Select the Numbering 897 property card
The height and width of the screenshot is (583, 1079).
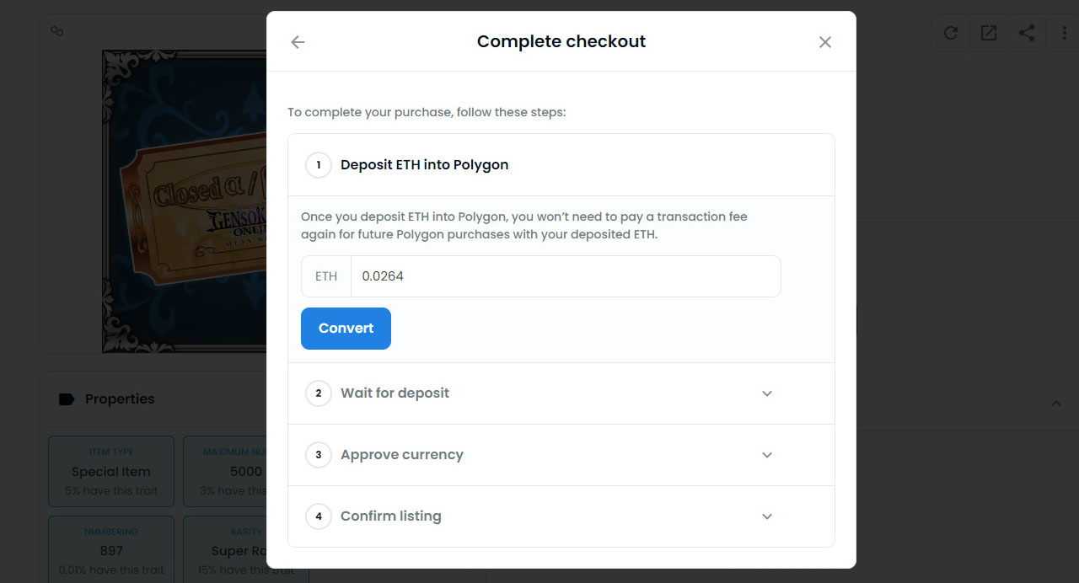[111, 549]
